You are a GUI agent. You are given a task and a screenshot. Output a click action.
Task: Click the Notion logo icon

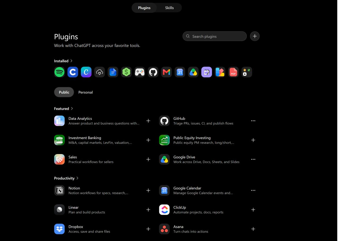[x=59, y=190]
